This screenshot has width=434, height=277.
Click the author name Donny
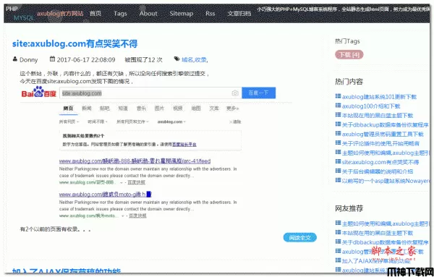click(x=28, y=60)
